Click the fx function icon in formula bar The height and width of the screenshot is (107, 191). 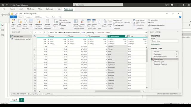44,32
